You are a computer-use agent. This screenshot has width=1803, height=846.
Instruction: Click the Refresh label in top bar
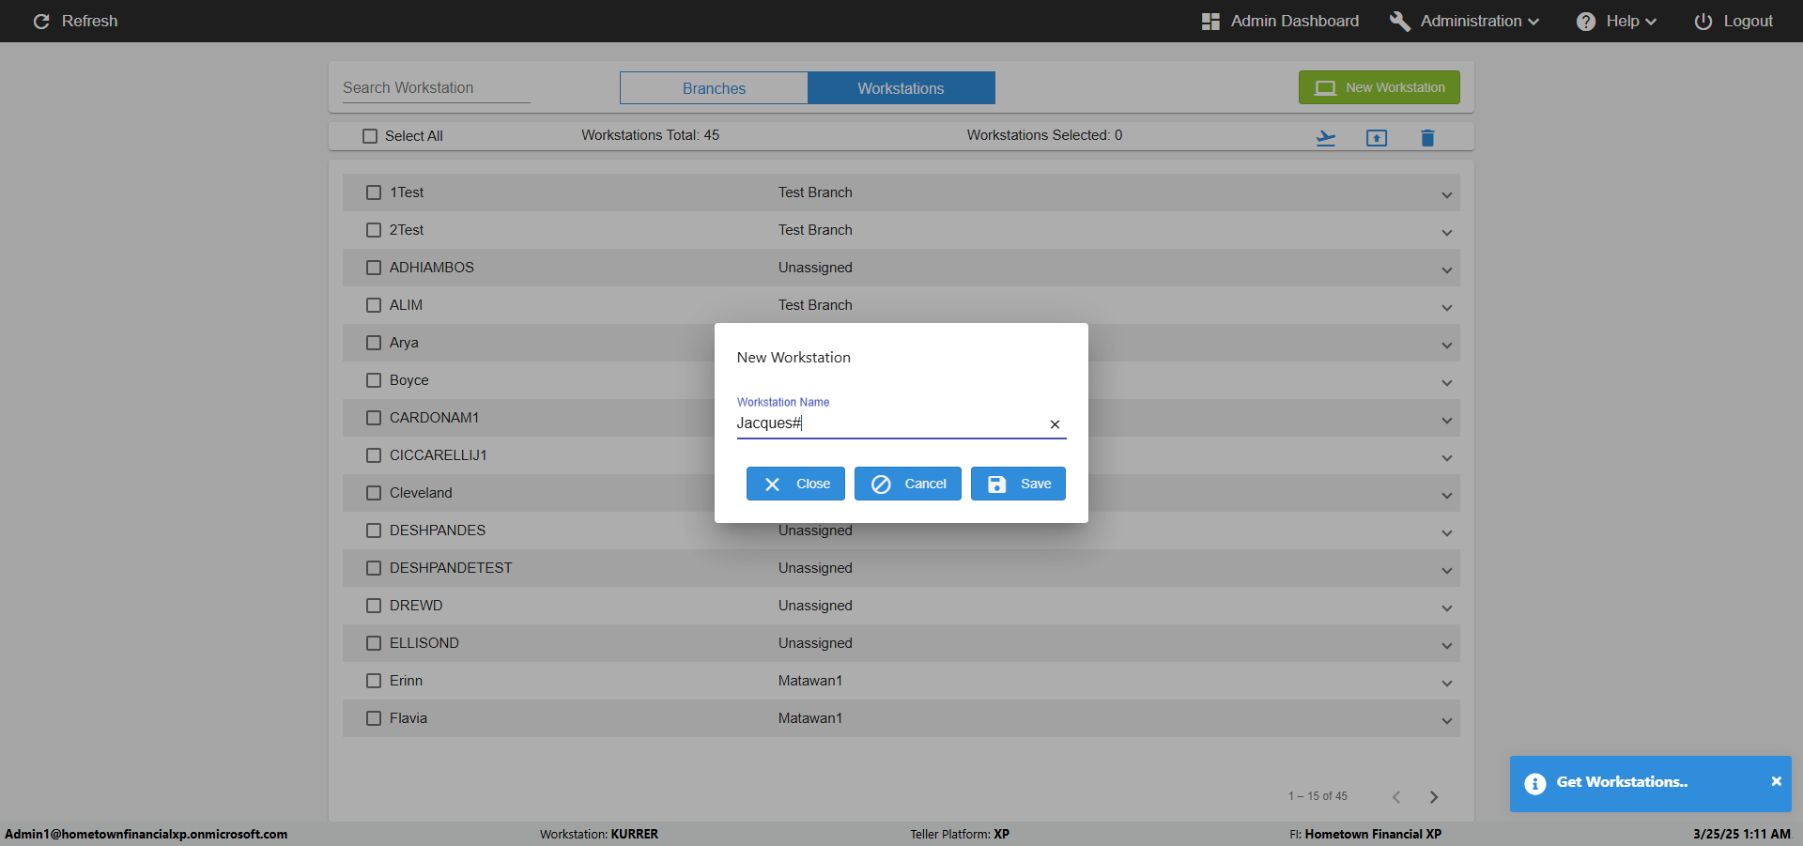89,21
